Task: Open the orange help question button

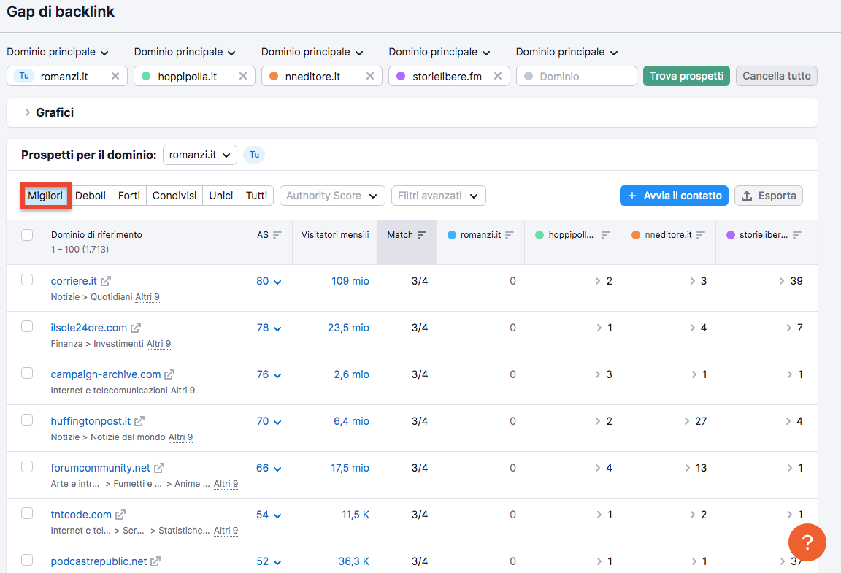Action: point(807,542)
